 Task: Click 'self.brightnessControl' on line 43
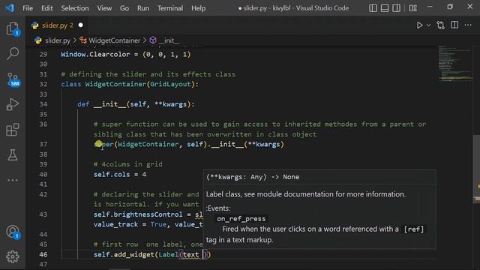tap(138, 214)
